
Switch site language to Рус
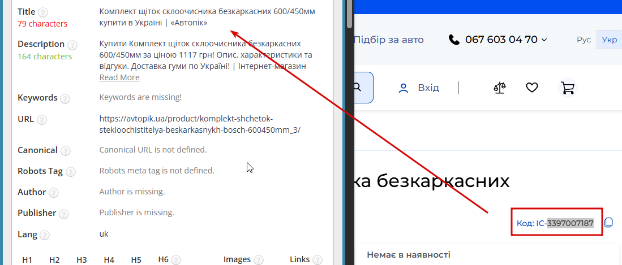(584, 40)
